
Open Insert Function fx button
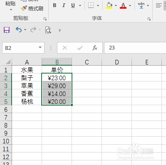tap(95, 48)
